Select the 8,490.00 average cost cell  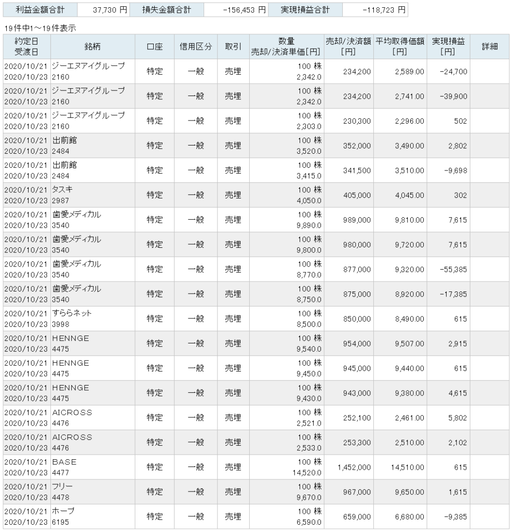tap(400, 320)
